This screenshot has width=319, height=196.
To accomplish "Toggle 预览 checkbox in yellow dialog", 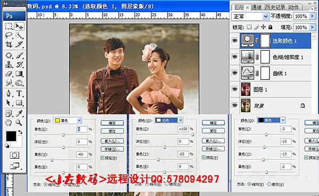I will click(102, 158).
